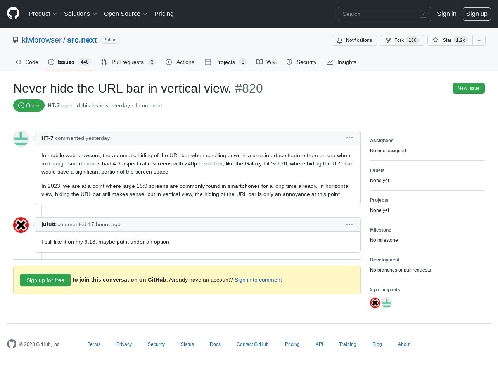This screenshot has width=498, height=368.
Task: Click the Development sidebar heading
Action: pyautogui.click(x=385, y=260)
